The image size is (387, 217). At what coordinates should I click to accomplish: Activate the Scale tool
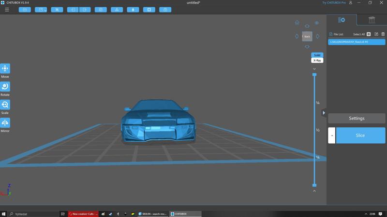pos(5,105)
